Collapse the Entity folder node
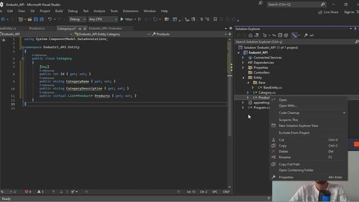Image resolution: width=359 pixels, height=202 pixels. click(x=243, y=77)
